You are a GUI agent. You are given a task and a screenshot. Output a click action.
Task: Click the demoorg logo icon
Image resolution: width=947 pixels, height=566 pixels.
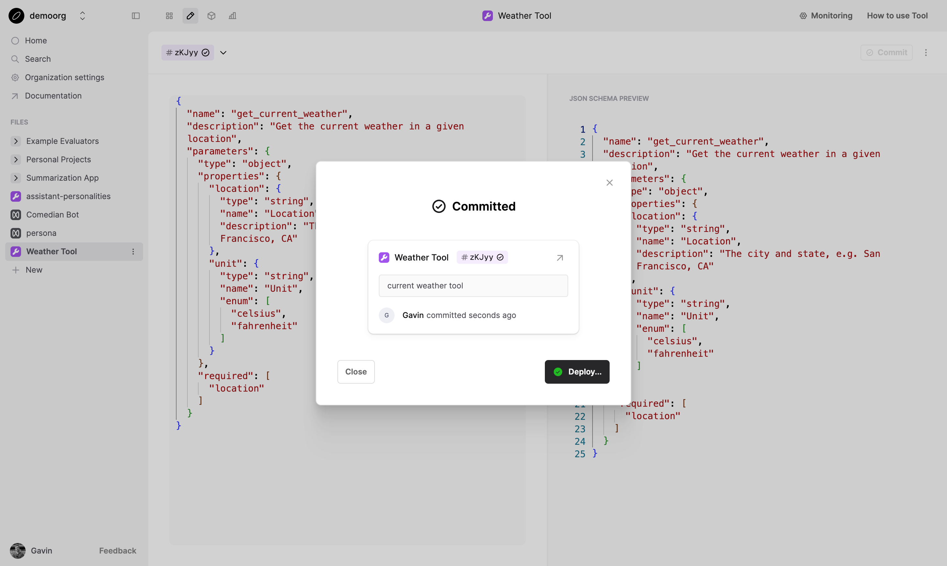click(16, 16)
